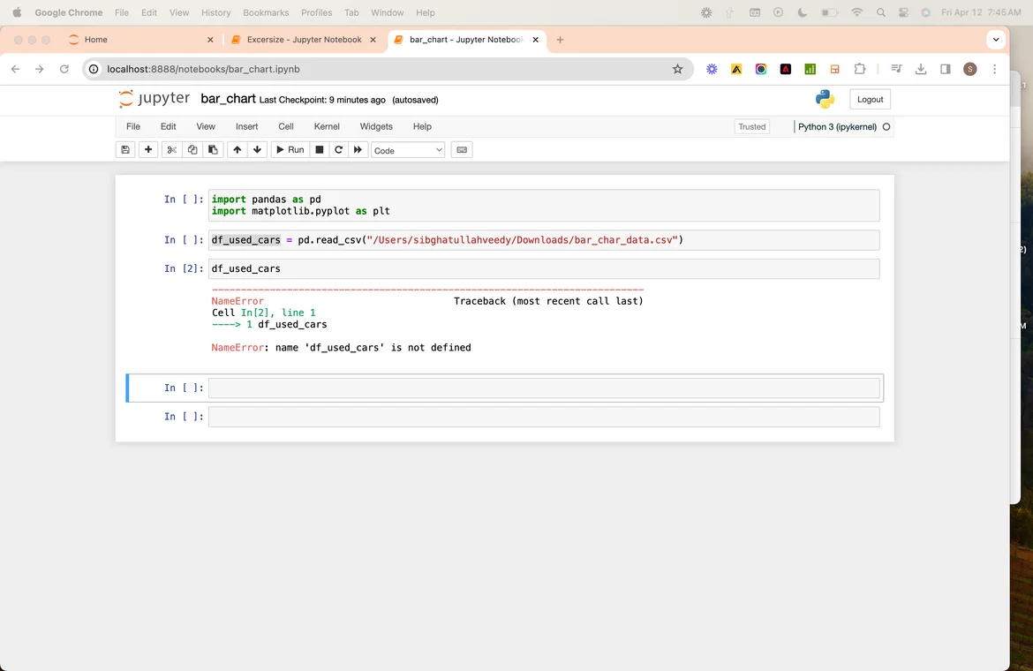This screenshot has height=671, width=1033.
Task: Paste cells below icon in toolbar
Action: (x=213, y=150)
